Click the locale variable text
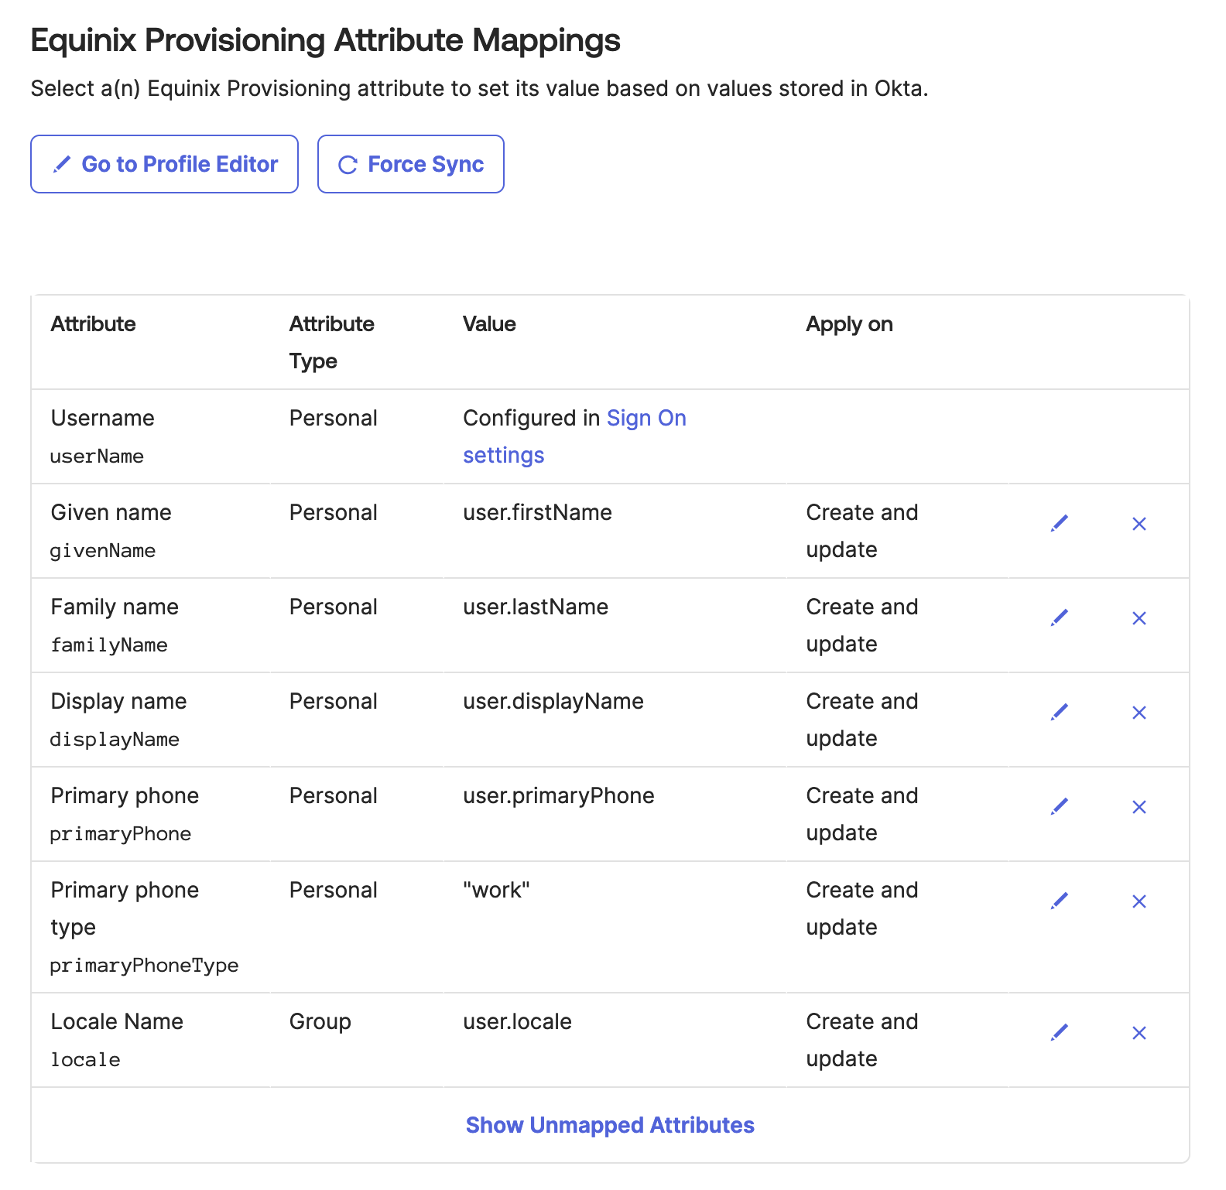Viewport: 1226px width, 1190px height. click(x=85, y=1060)
